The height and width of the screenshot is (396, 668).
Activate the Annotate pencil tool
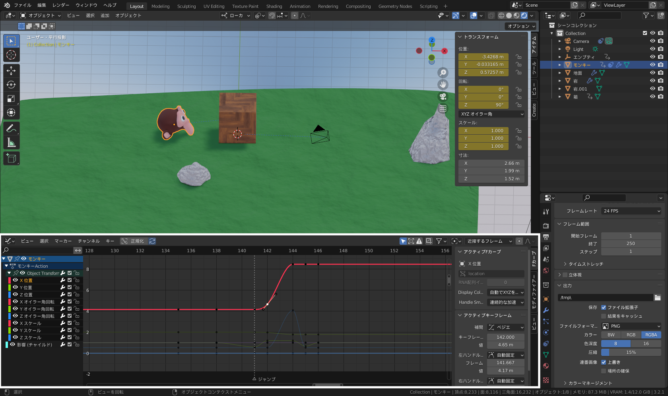pyautogui.click(x=11, y=128)
